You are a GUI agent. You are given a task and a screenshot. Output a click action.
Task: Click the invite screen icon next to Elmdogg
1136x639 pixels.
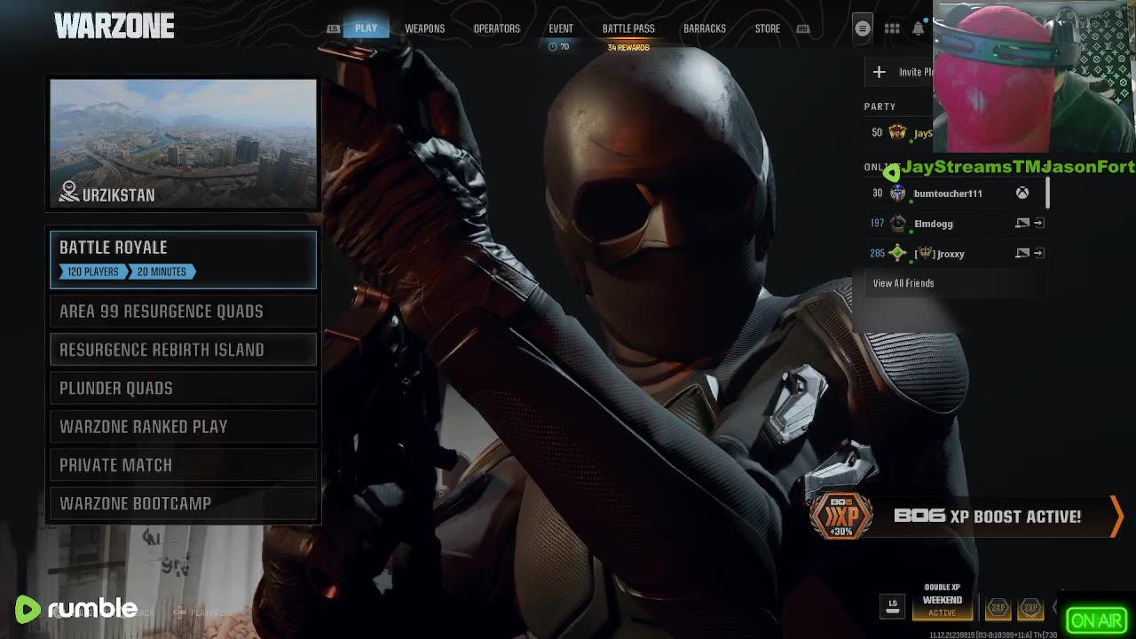coord(1022,223)
